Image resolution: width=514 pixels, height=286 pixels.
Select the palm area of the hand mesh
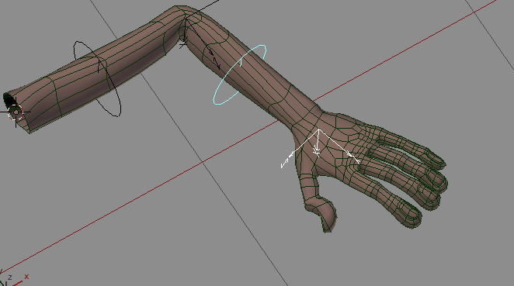pyautogui.click(x=331, y=147)
